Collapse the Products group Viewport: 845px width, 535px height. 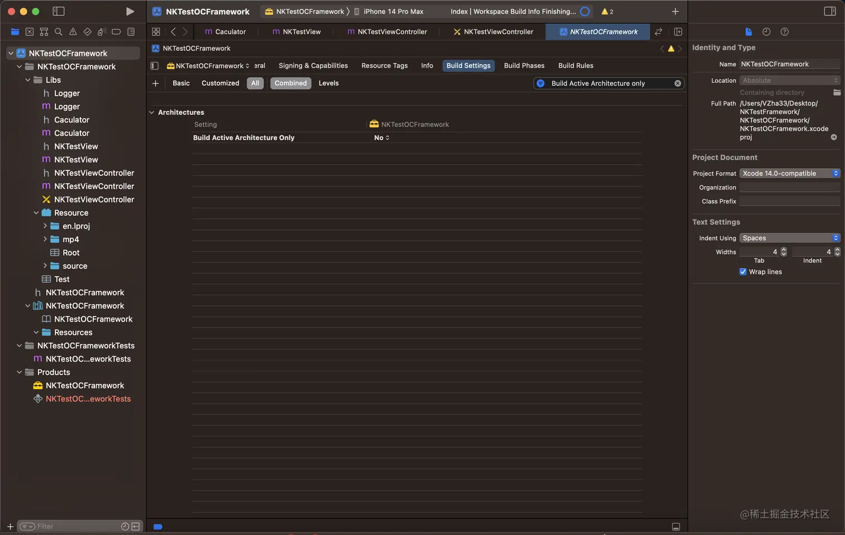pyautogui.click(x=20, y=372)
